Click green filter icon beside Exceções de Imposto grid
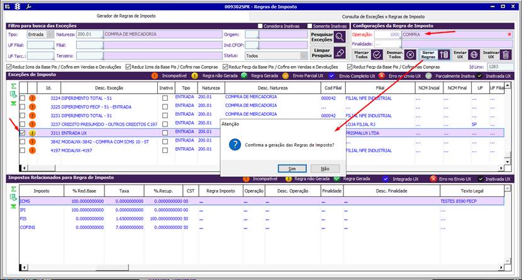 click(13, 104)
